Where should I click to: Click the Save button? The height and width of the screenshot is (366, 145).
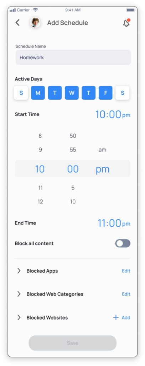(72, 343)
